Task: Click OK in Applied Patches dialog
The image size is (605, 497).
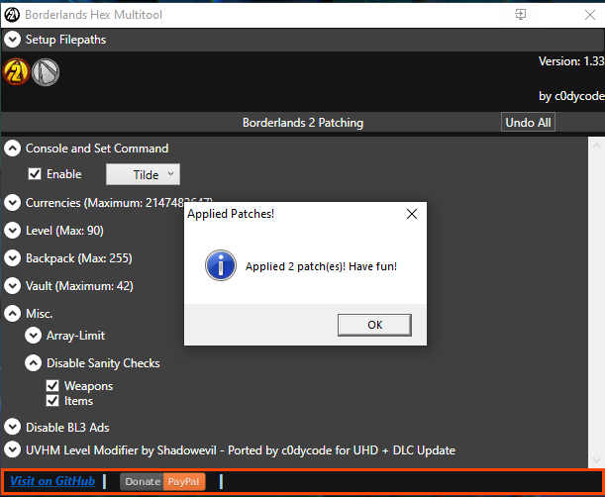Action: pos(374,325)
